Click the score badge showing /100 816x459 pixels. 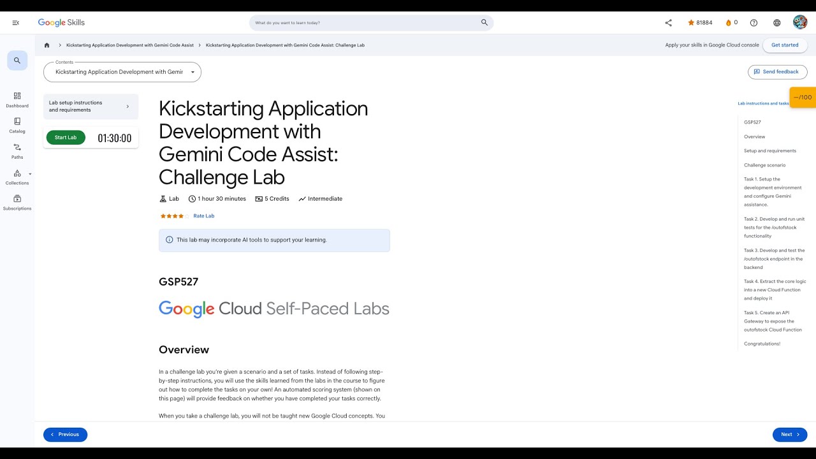pos(803,98)
